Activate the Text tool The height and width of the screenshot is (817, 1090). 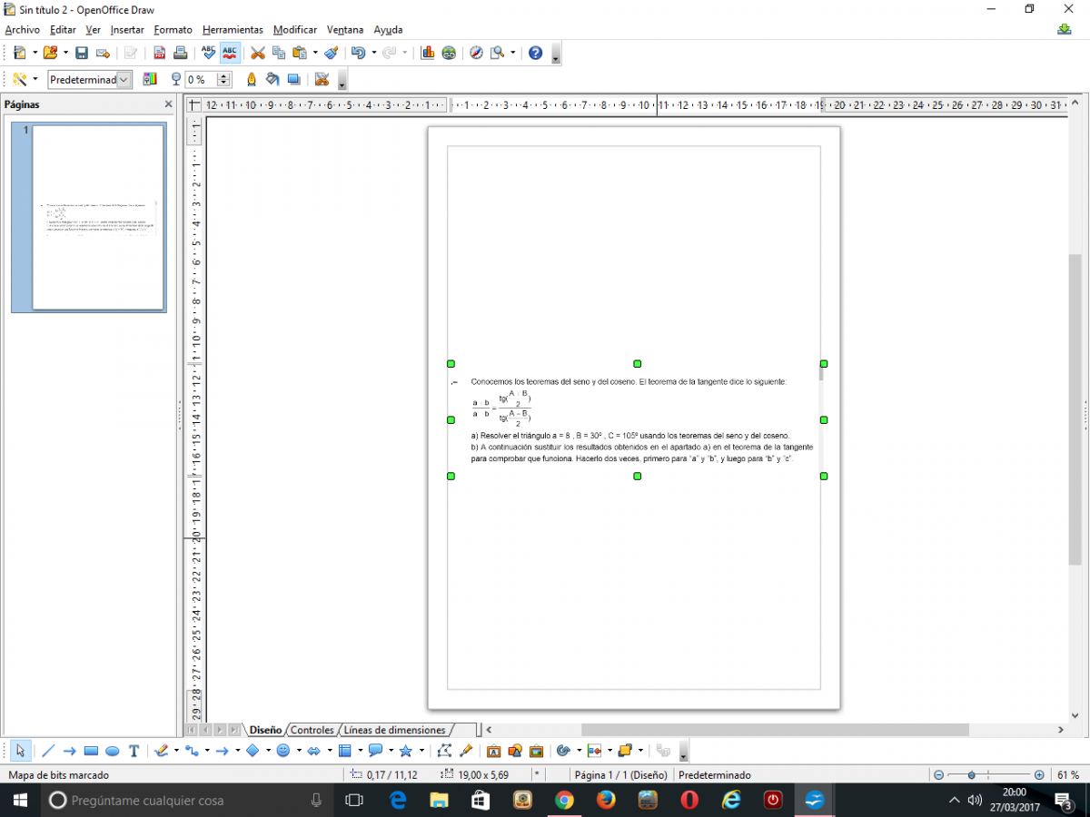coord(134,751)
